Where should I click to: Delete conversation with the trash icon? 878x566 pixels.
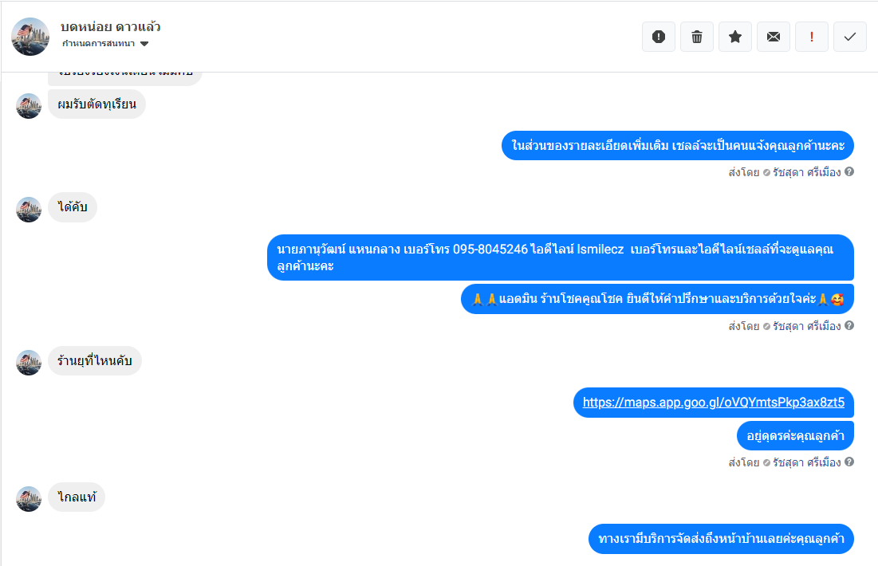[x=697, y=37]
